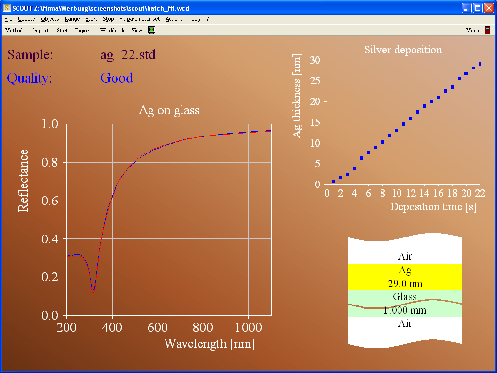Viewport: 497px width, 373px height.
Task: Click the Method toolbar button
Action: click(x=14, y=30)
